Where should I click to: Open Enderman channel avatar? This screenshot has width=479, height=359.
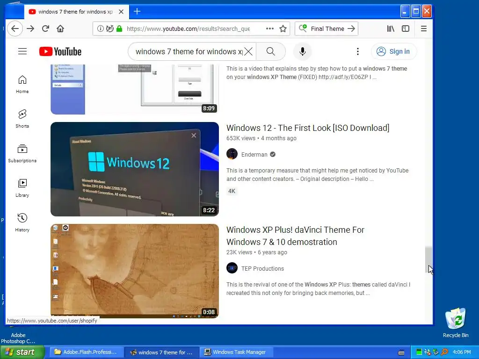click(x=232, y=154)
